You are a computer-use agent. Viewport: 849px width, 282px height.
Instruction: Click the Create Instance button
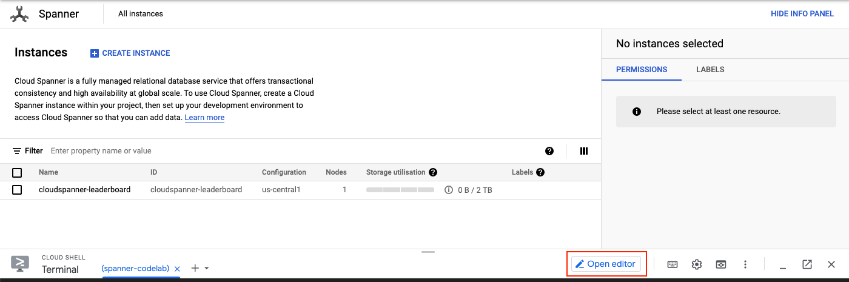tap(130, 53)
